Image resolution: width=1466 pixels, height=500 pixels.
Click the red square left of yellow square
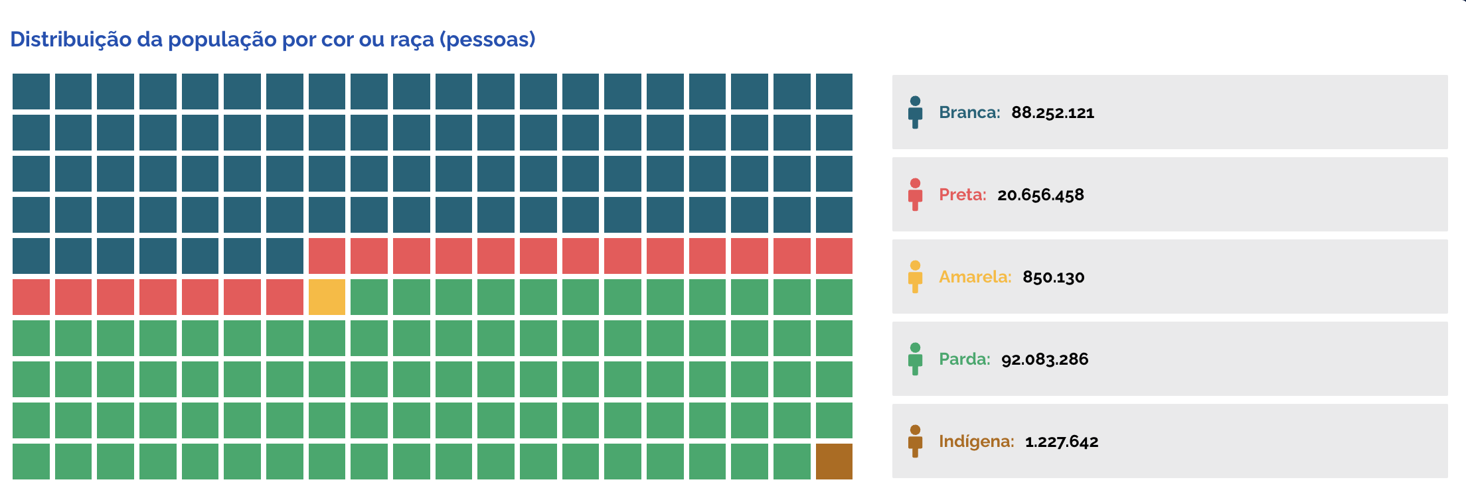point(285,297)
